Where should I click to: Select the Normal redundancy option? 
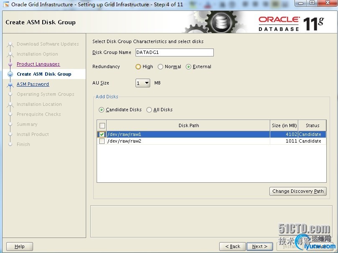160,67
